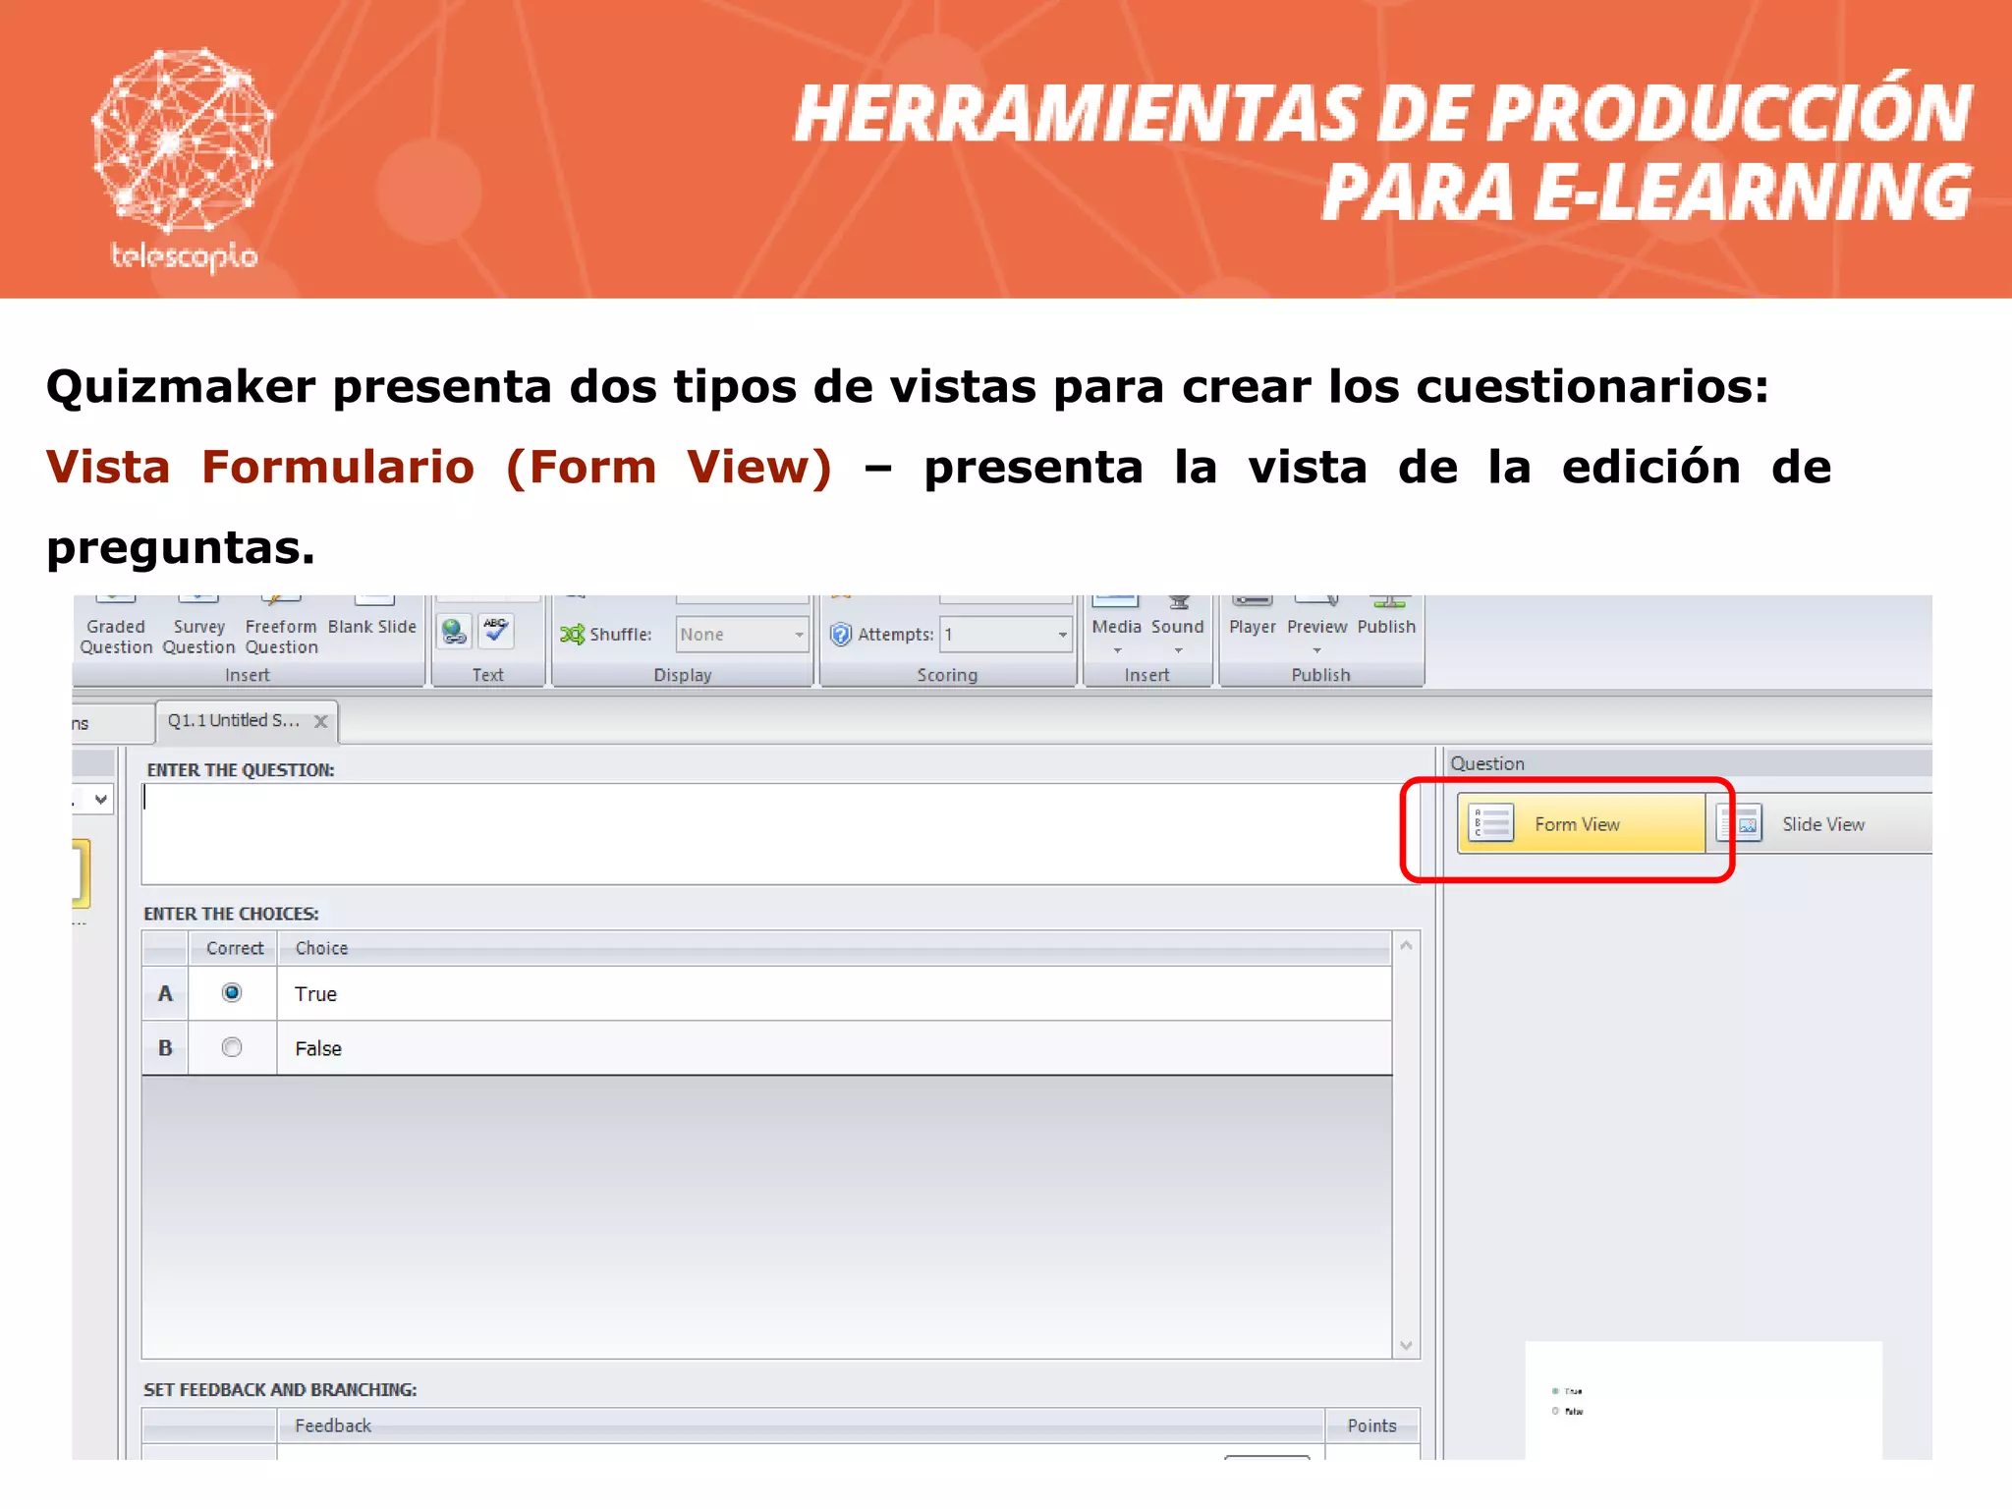Click the slide preview thumbnail
Viewport: 2012px width, 1509px height.
[1703, 1400]
